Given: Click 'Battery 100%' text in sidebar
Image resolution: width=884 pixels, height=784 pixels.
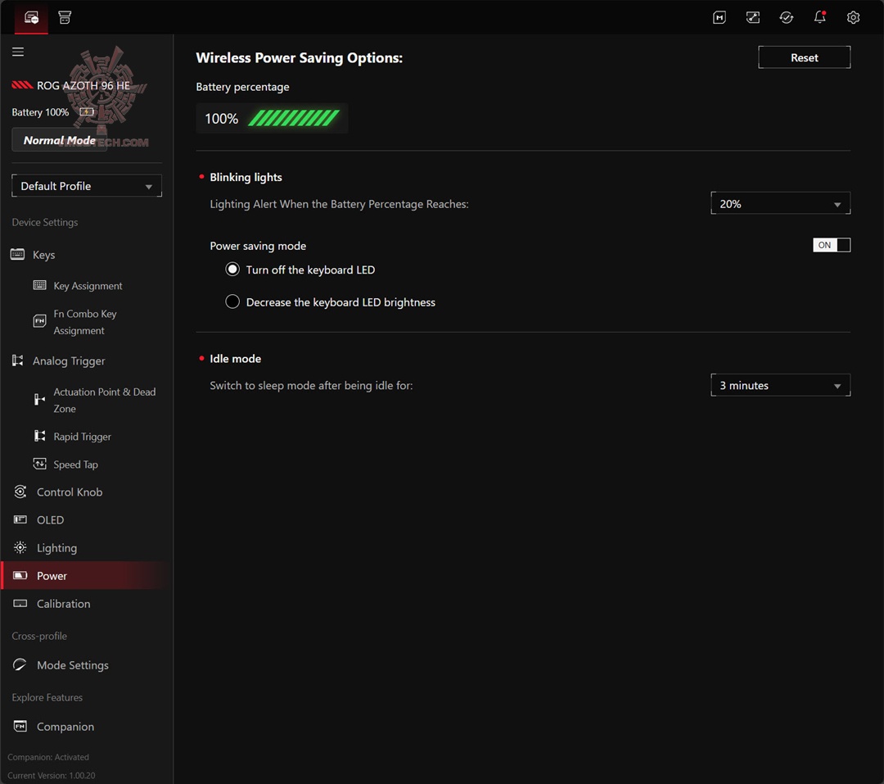Looking at the screenshot, I should tap(40, 112).
